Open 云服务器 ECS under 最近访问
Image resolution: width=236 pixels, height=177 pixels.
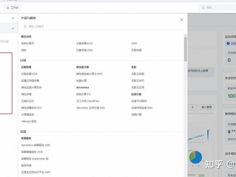pos(84,43)
